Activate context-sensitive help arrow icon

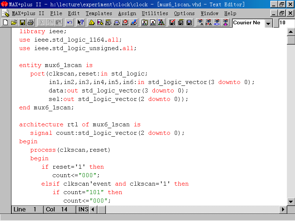click(80, 22)
